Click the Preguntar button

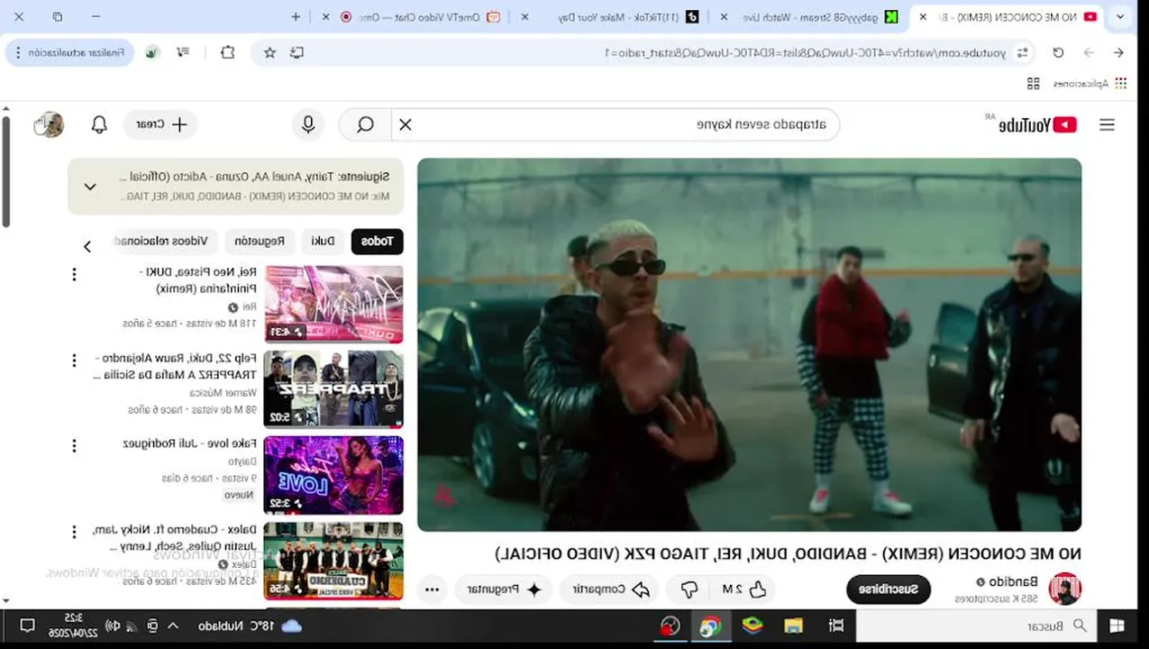click(x=506, y=590)
